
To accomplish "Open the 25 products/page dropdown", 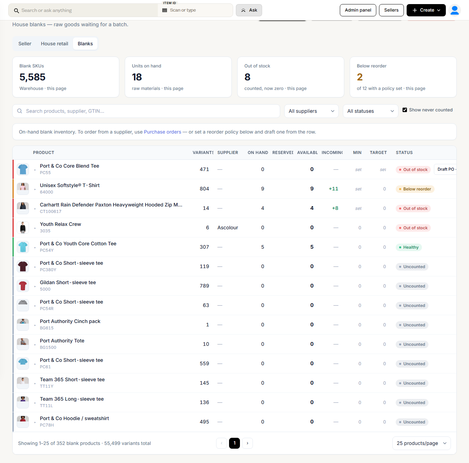I will [x=422, y=443].
